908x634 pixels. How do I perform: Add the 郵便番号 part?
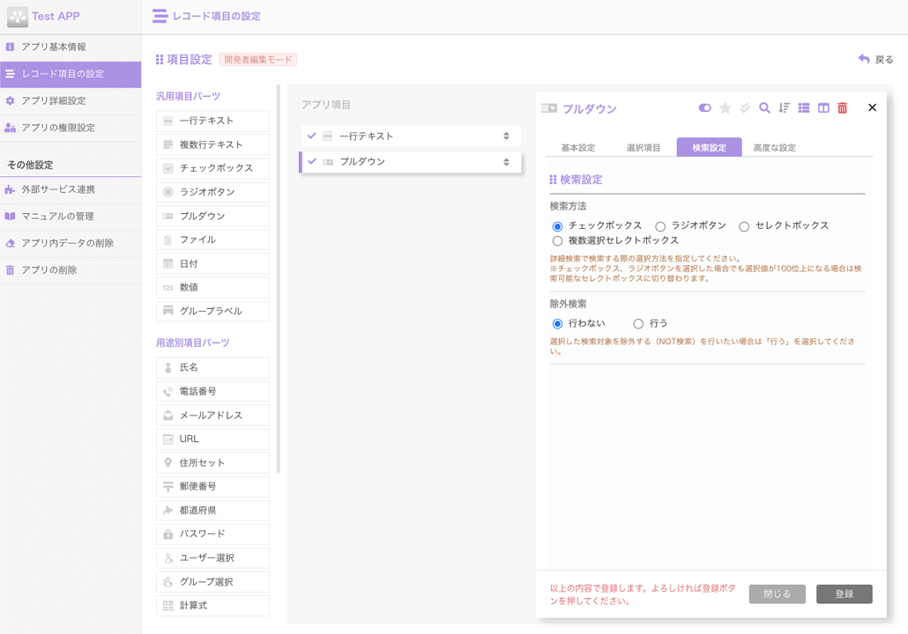click(x=212, y=486)
